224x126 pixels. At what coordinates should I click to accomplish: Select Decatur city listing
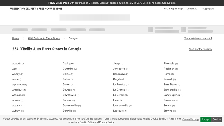pos(69,100)
